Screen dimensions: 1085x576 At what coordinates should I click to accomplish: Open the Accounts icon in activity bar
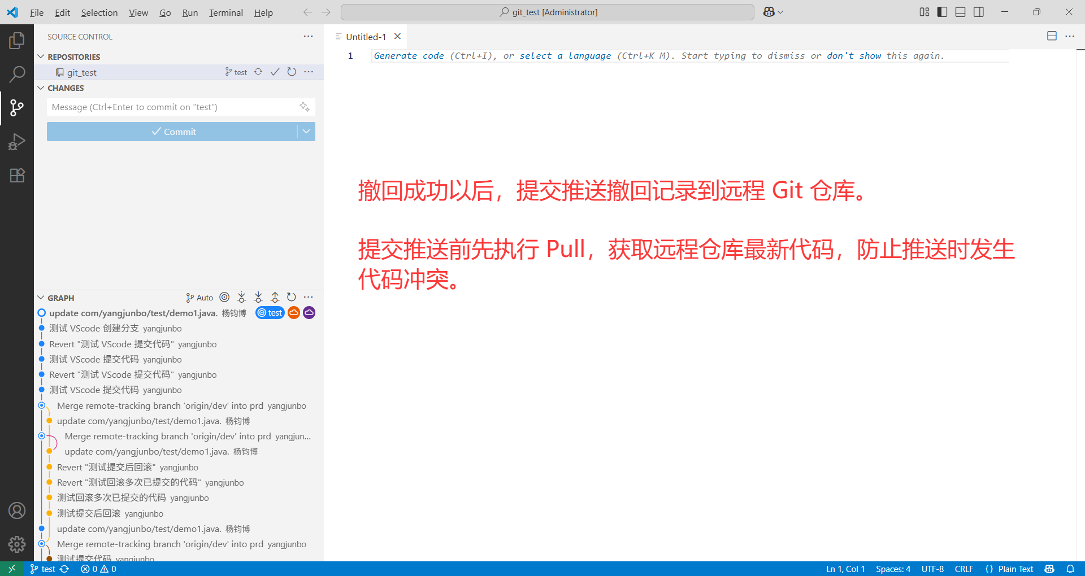[17, 510]
